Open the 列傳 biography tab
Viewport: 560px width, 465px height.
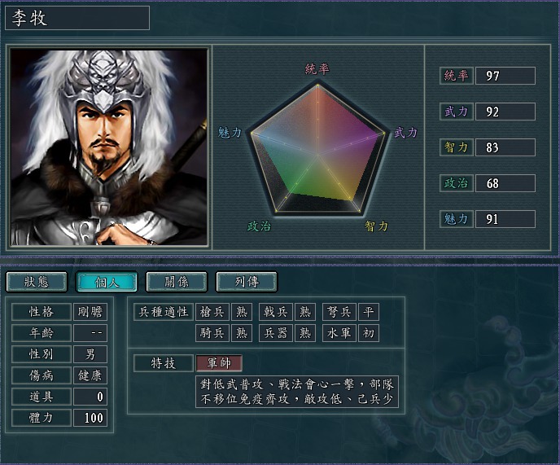pyautogui.click(x=247, y=282)
